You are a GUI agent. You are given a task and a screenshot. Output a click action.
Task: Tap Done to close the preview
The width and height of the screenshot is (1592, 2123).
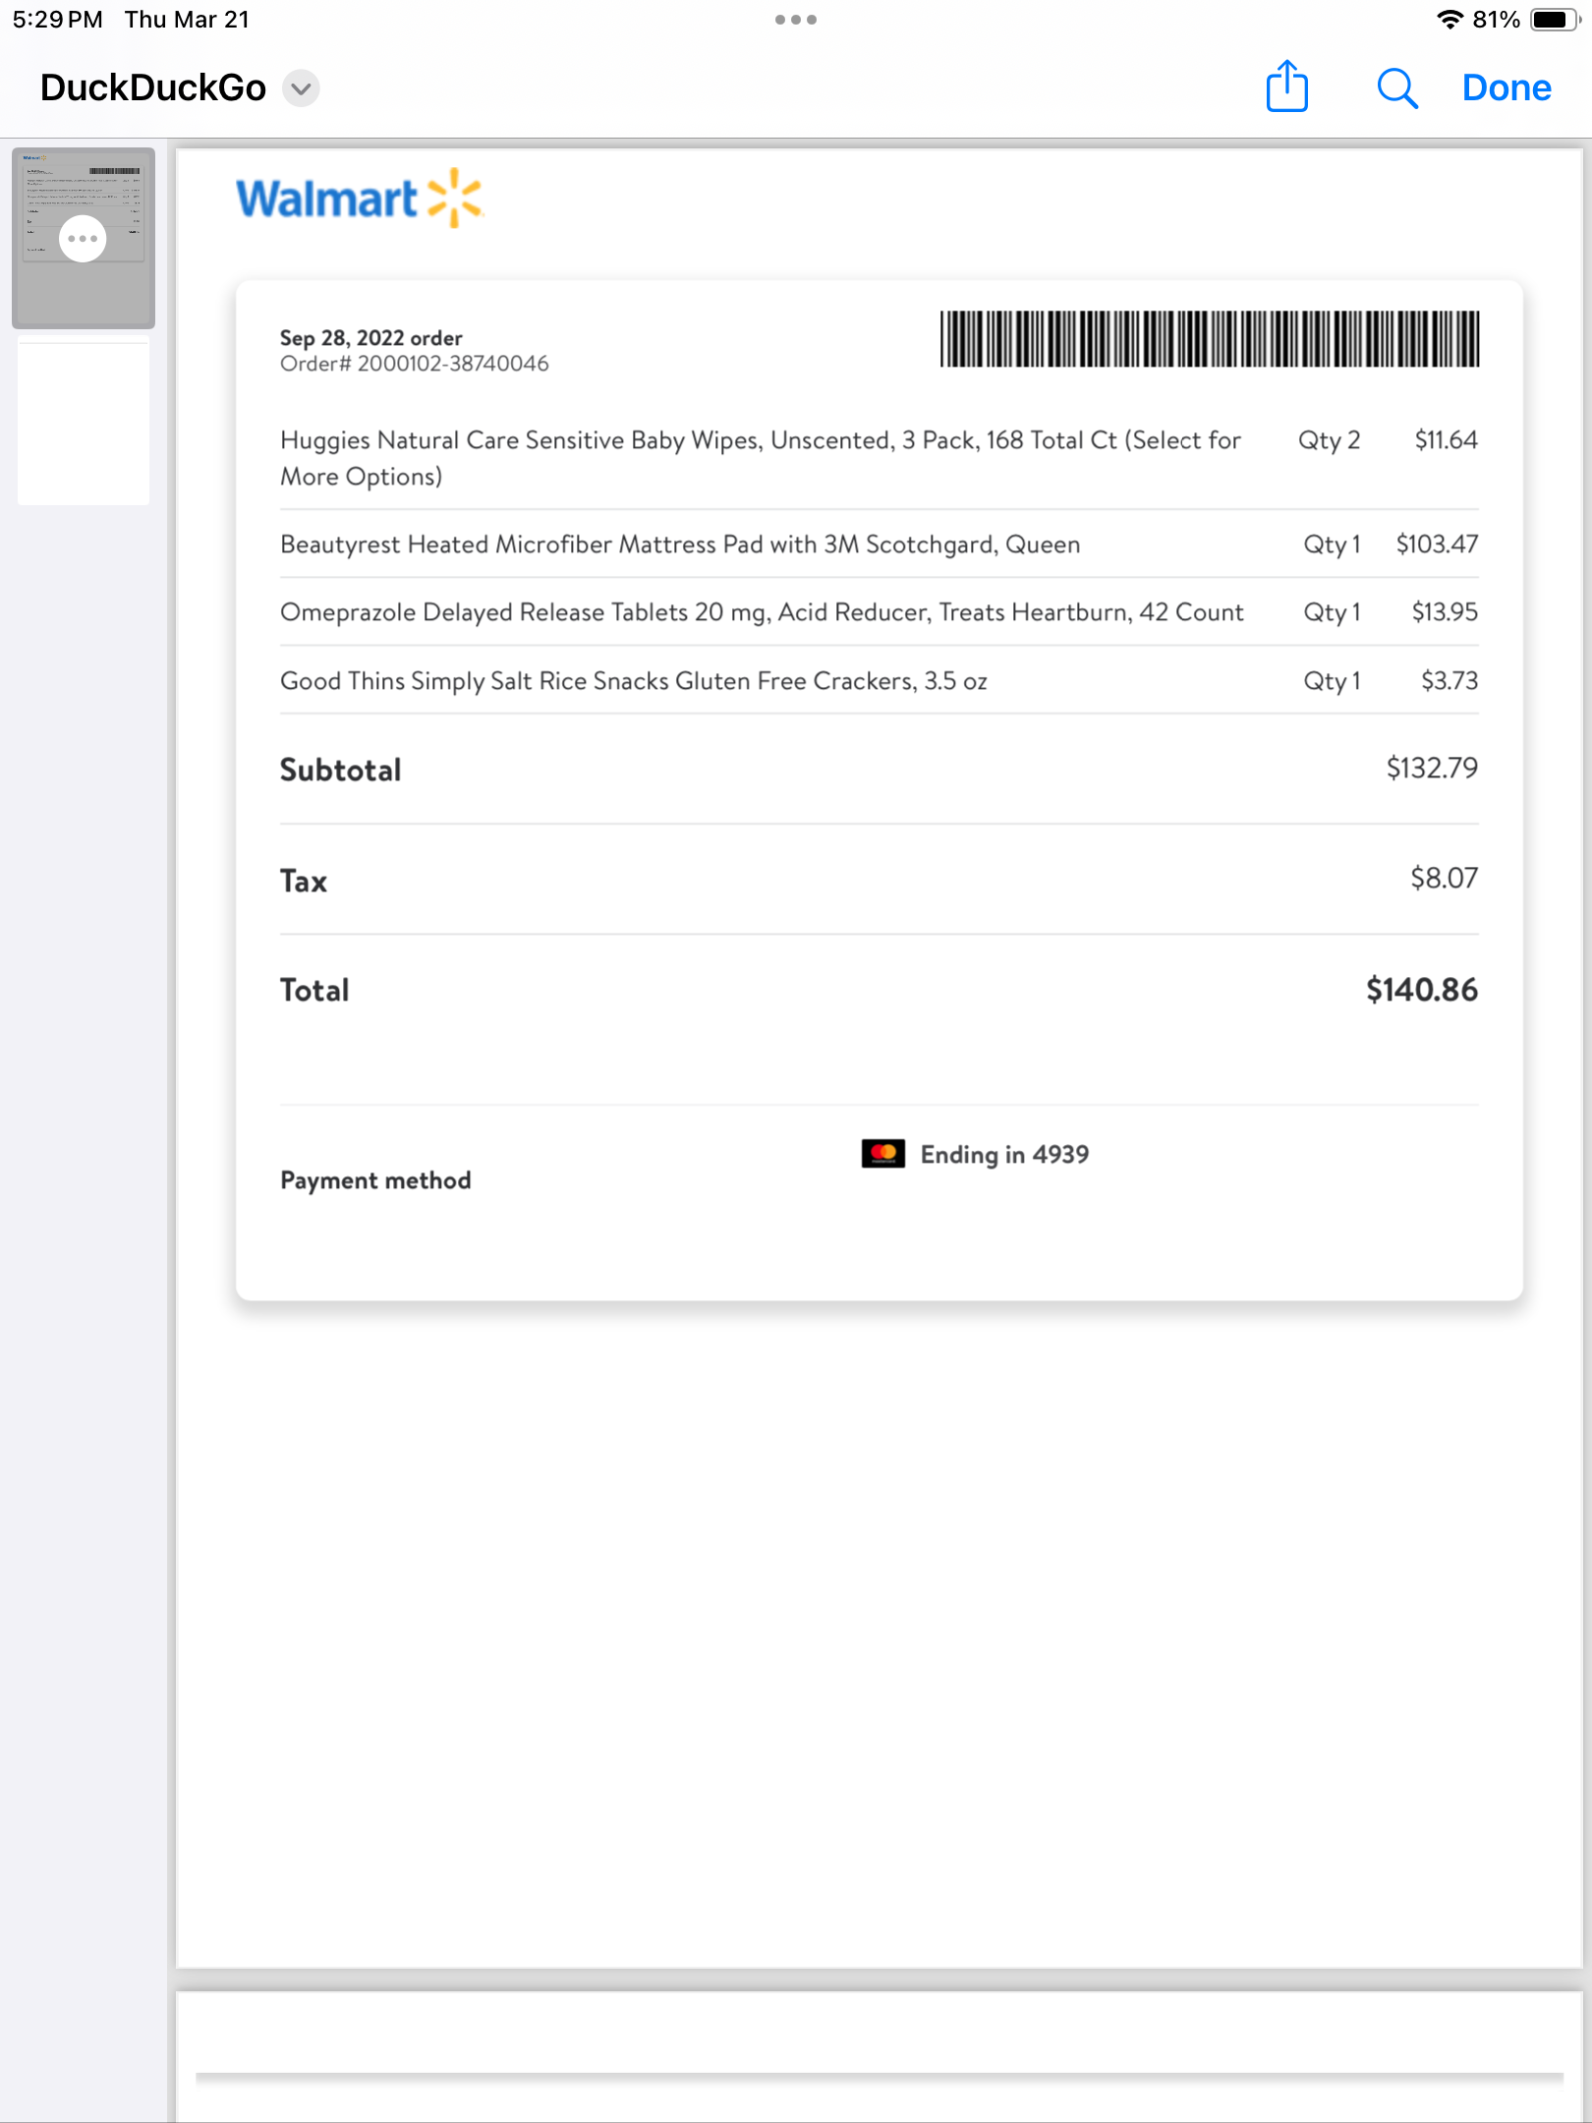tap(1506, 87)
